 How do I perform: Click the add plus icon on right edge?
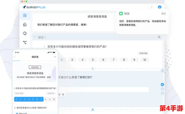coord(162,71)
